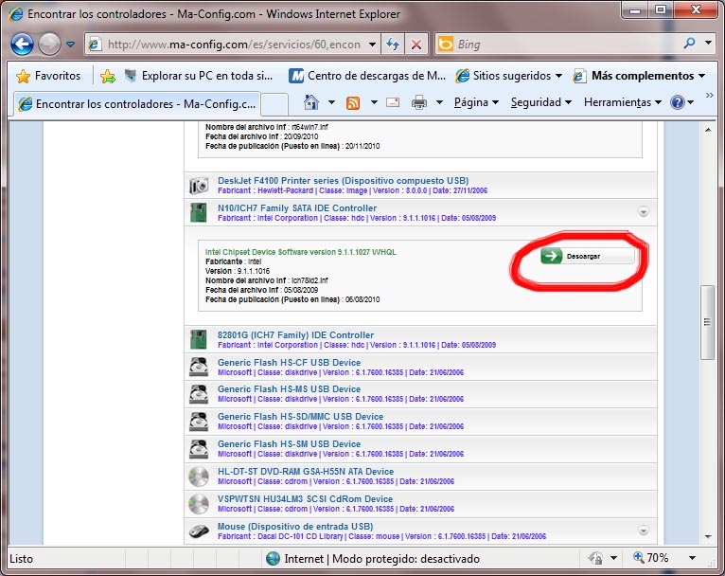The height and width of the screenshot is (576, 725).
Task: Click the 82801G IDE Controller chip icon
Action: point(199,339)
